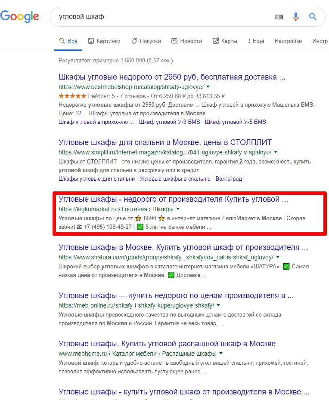The height and width of the screenshot is (400, 329).
Task: Click the Google logo
Action: tap(20, 16)
